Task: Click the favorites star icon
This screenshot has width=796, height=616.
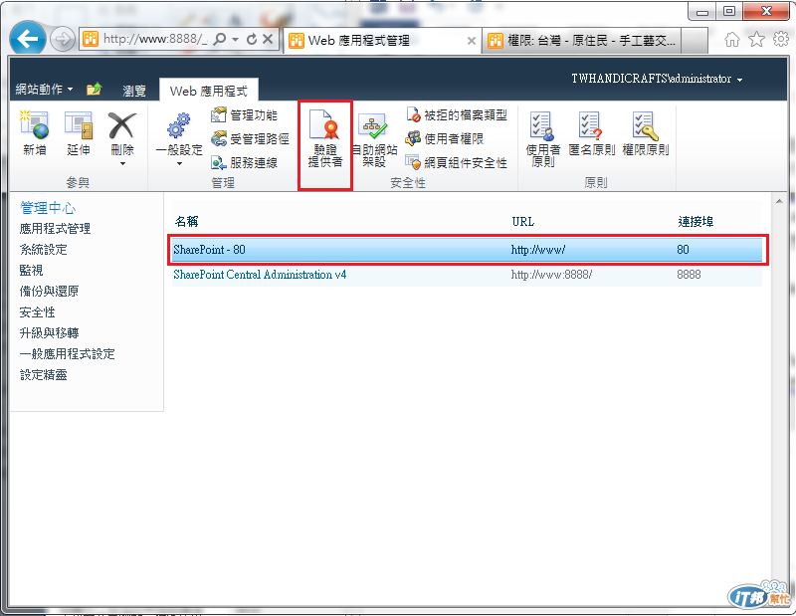Action: click(x=756, y=39)
